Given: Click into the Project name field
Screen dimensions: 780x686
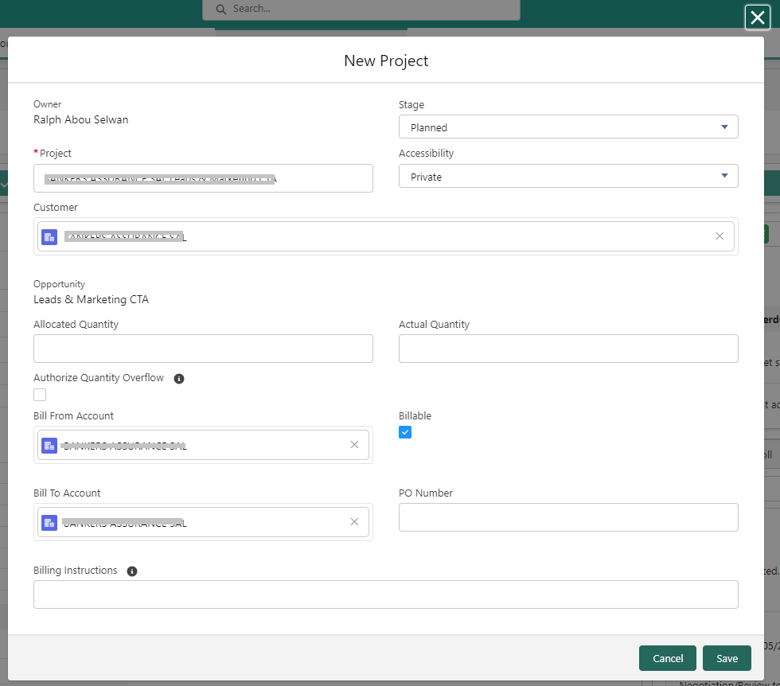Looking at the screenshot, I should [x=203, y=178].
